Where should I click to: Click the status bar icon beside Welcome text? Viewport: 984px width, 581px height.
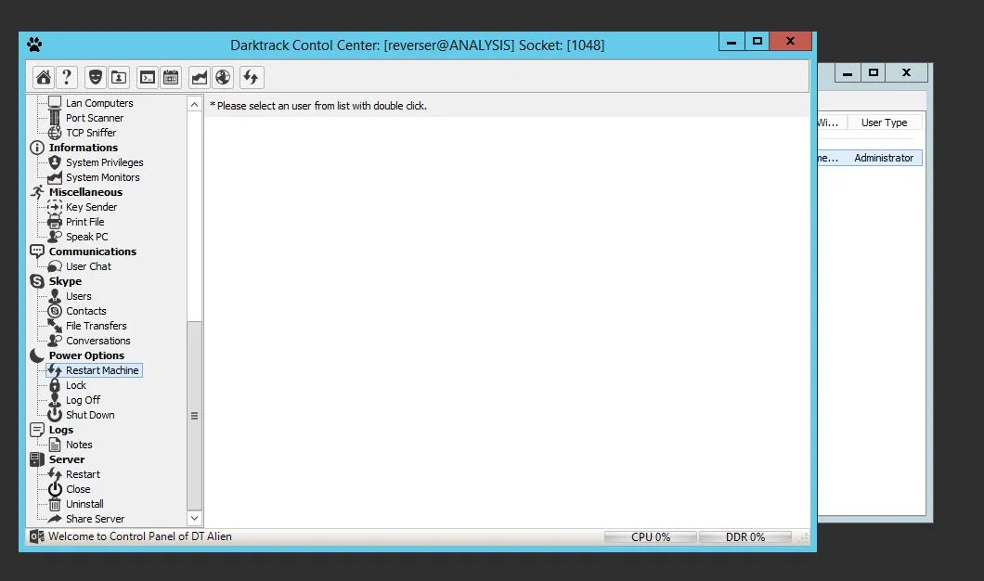click(37, 536)
